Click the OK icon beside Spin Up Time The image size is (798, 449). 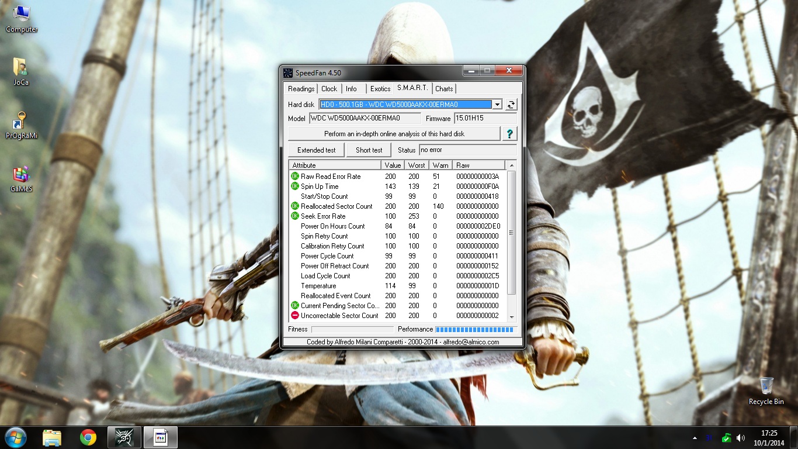tap(295, 186)
